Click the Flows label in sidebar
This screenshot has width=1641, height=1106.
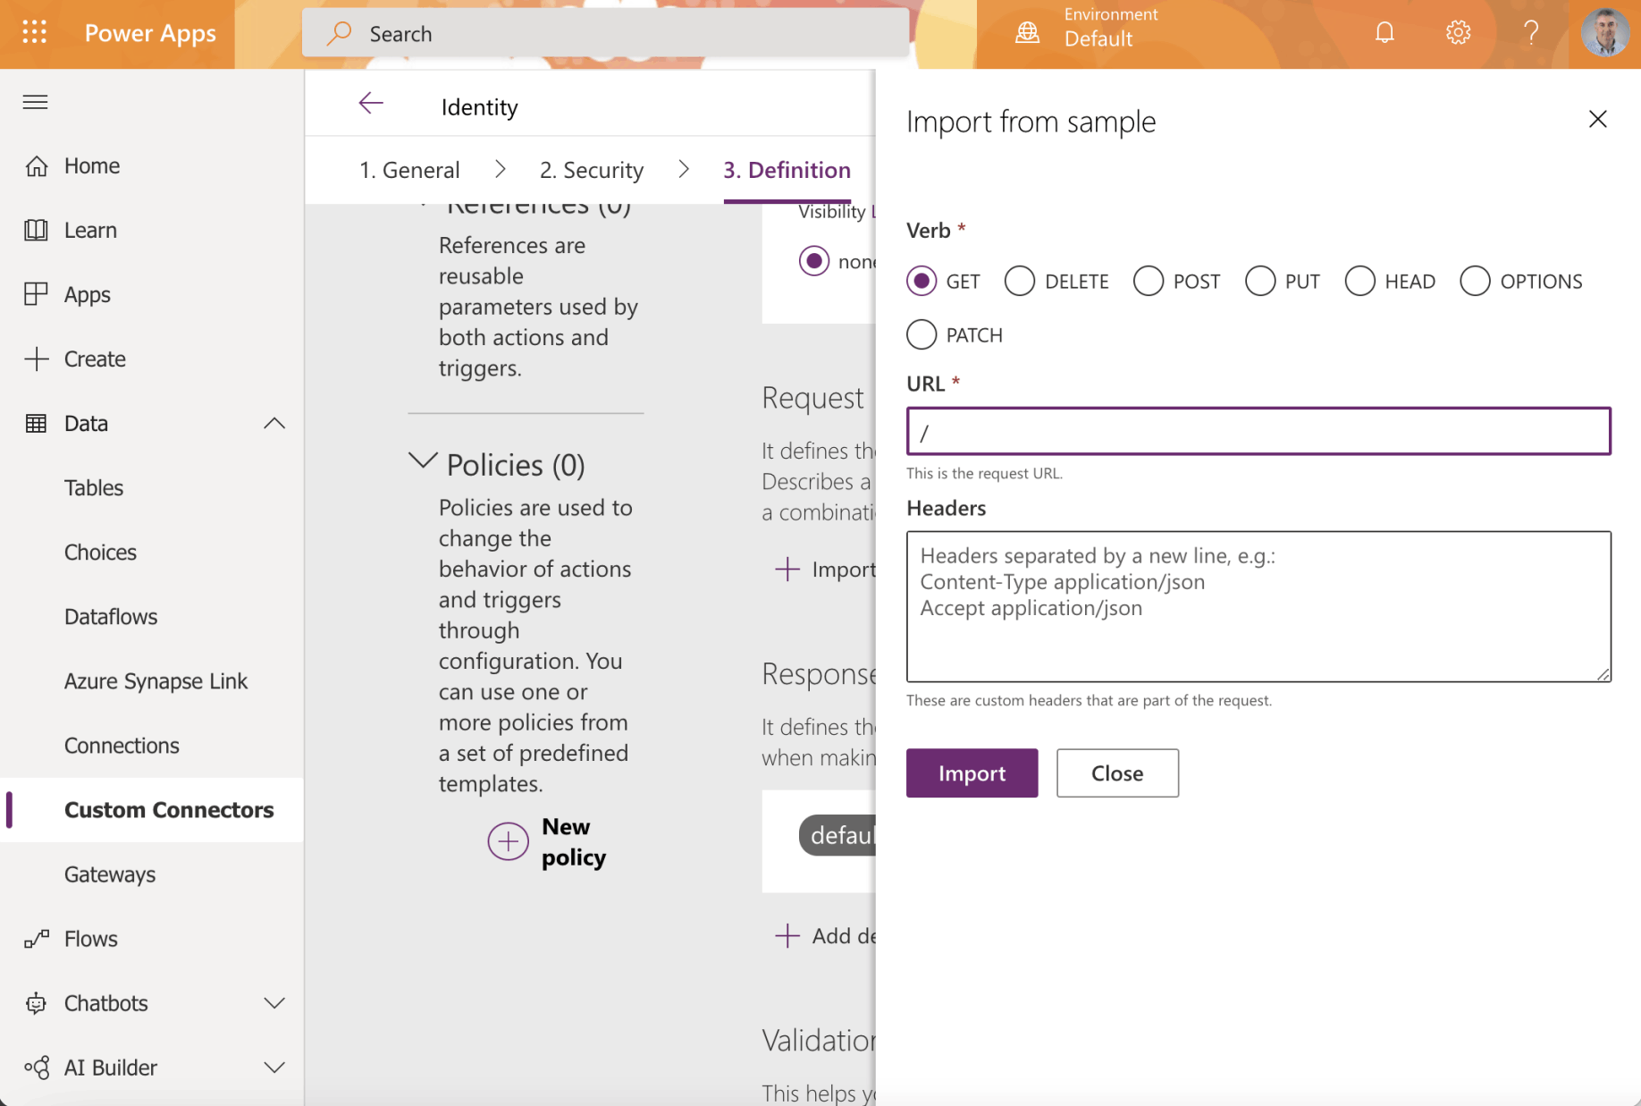click(91, 939)
